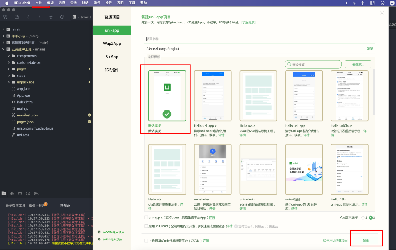This screenshot has width=396, height=250.
Task: Click the 查找模板 search field
Action: [313, 64]
